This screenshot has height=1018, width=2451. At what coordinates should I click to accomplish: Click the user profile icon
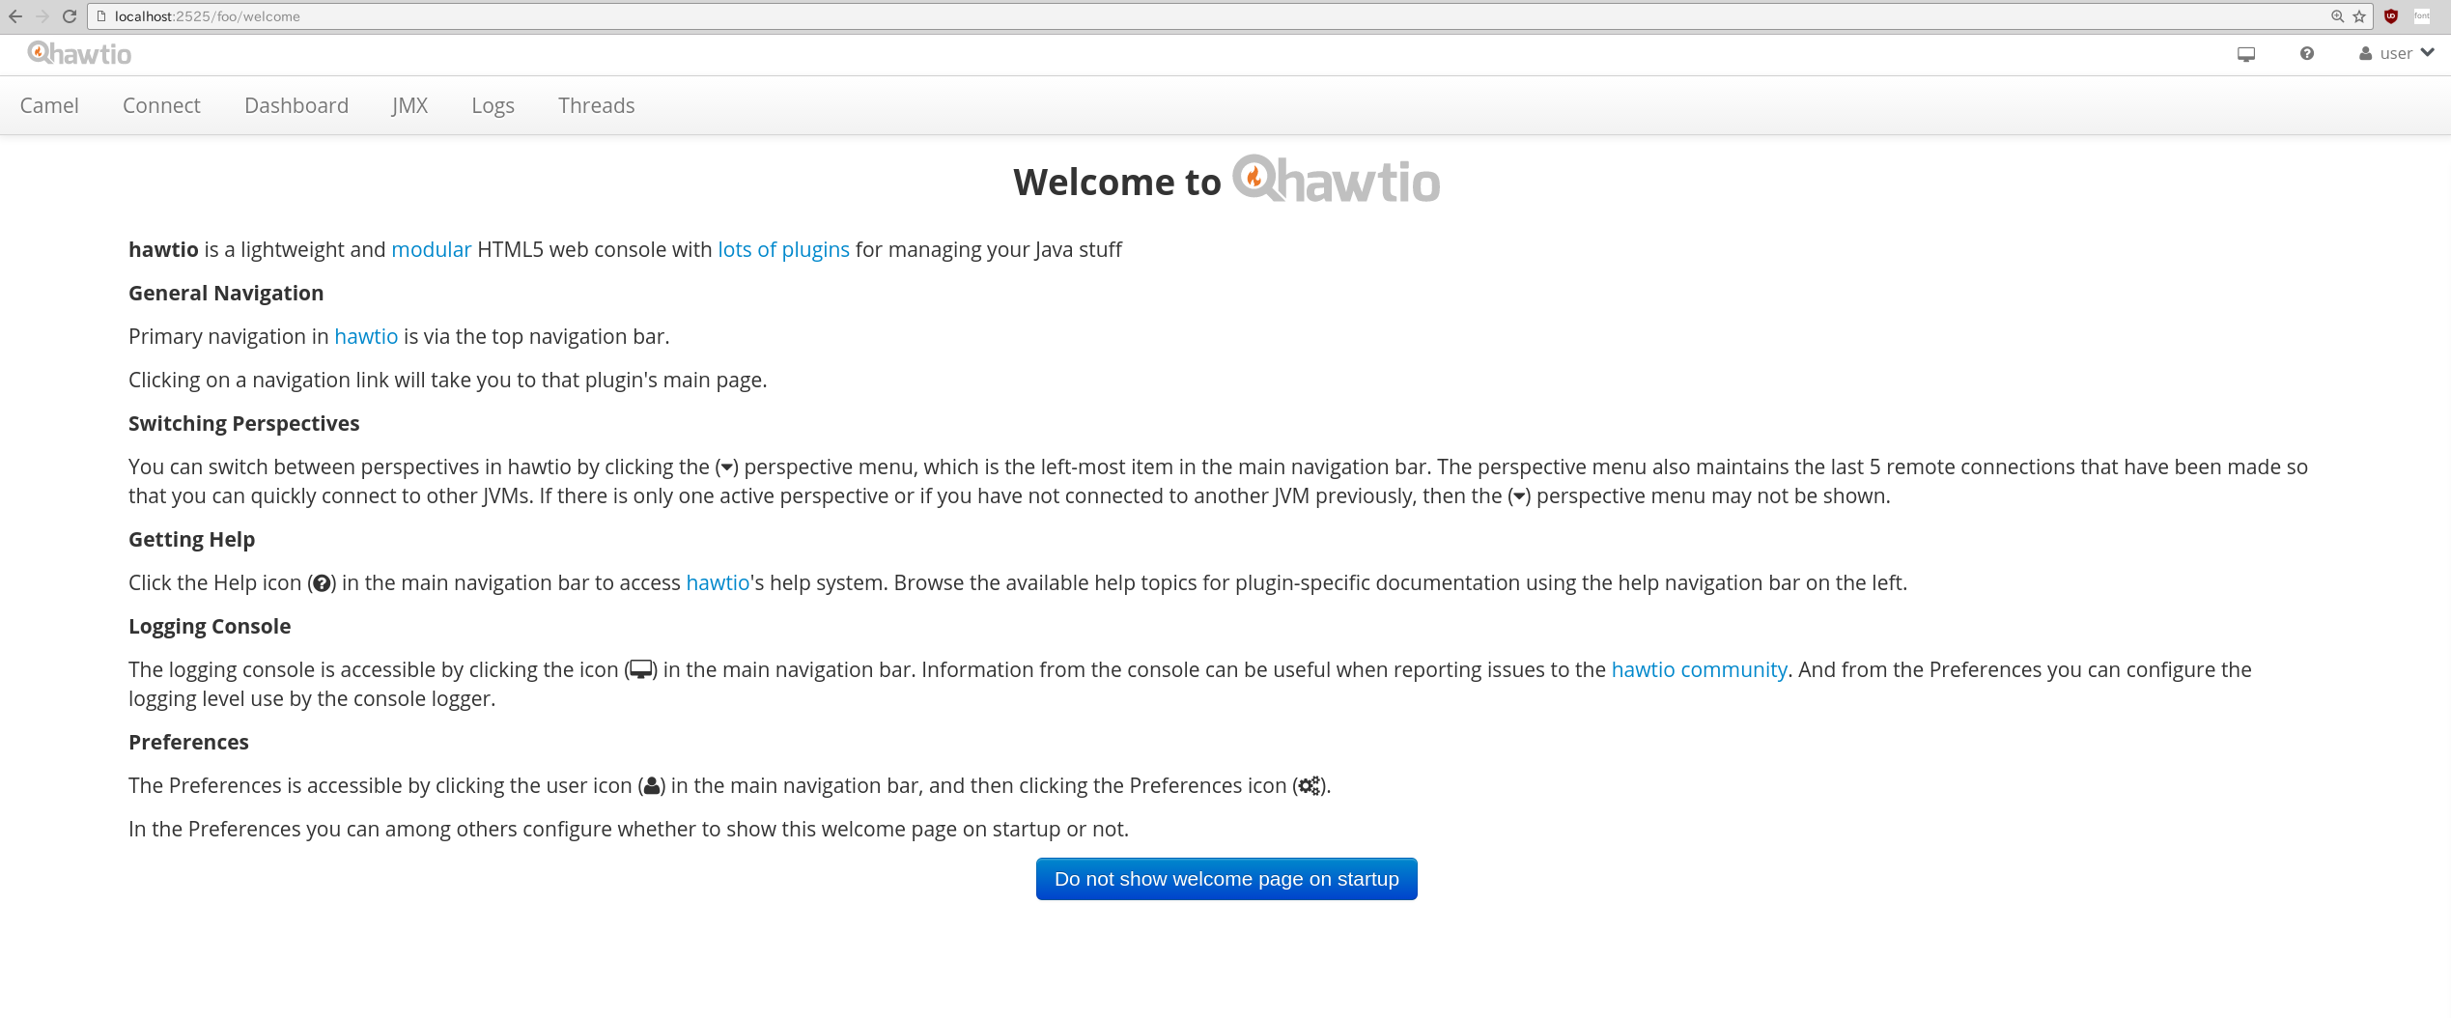pyautogui.click(x=2365, y=53)
